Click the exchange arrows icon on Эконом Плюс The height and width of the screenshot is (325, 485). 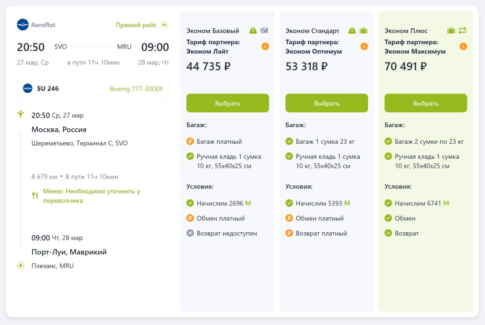[462, 31]
